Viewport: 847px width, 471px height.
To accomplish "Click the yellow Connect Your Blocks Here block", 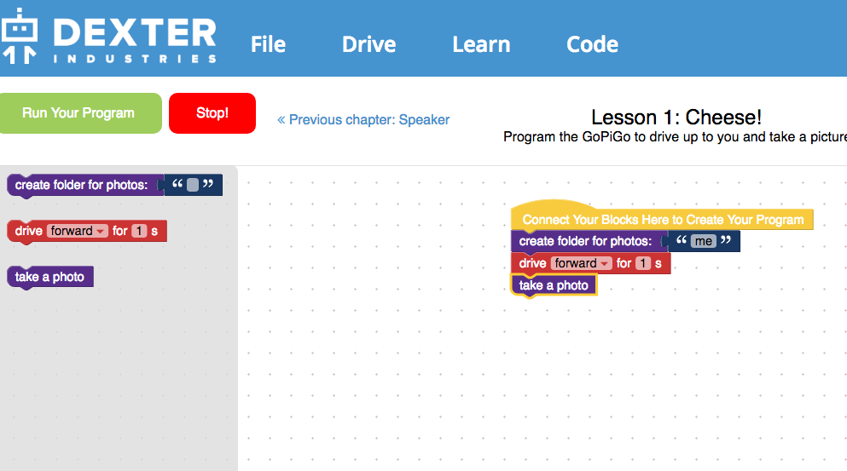I will (662, 219).
